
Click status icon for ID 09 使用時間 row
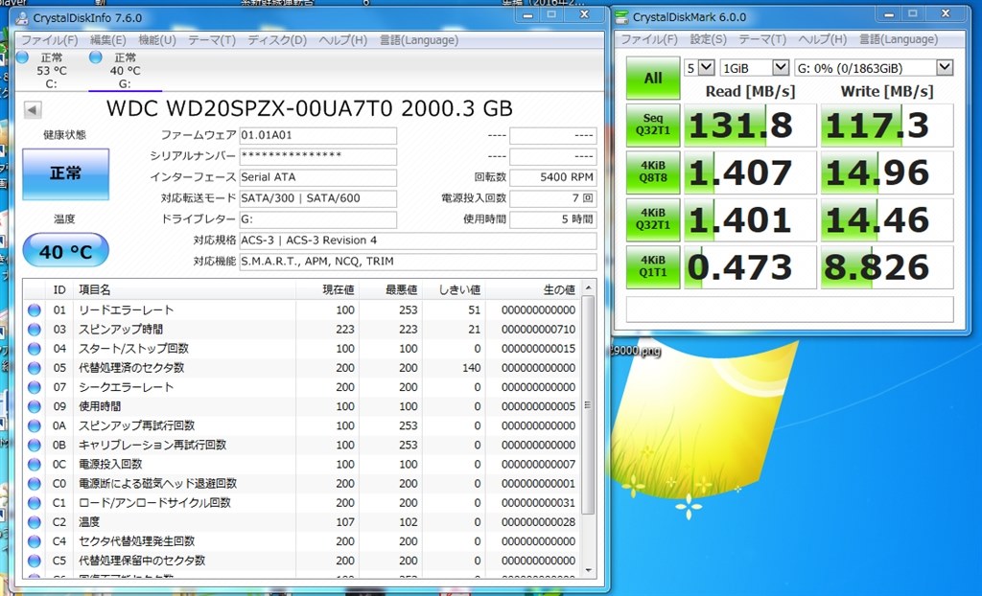(x=34, y=406)
